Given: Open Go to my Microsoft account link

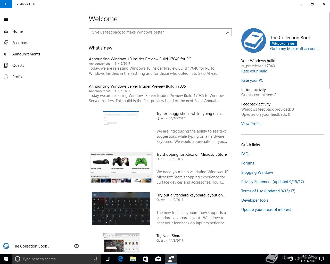Looking at the screenshot, I should pos(294,49).
